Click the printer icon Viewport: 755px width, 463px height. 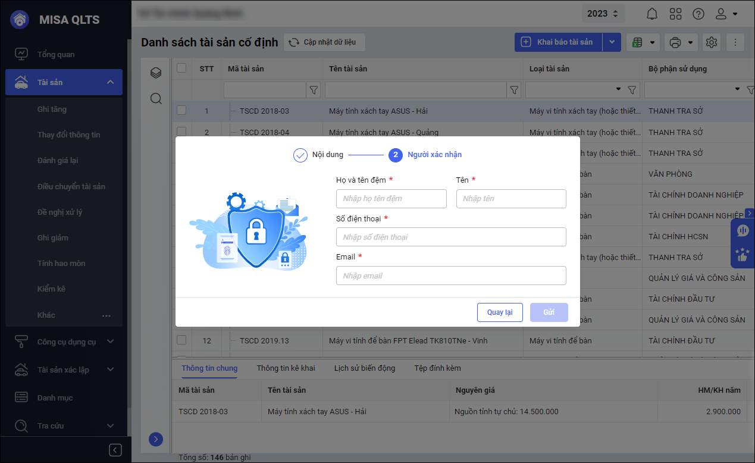pyautogui.click(x=675, y=42)
